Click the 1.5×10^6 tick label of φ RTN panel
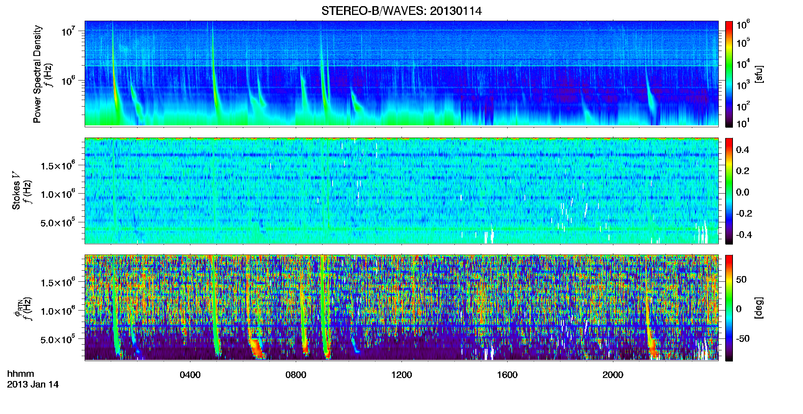This screenshot has height=414, width=803. [58, 283]
